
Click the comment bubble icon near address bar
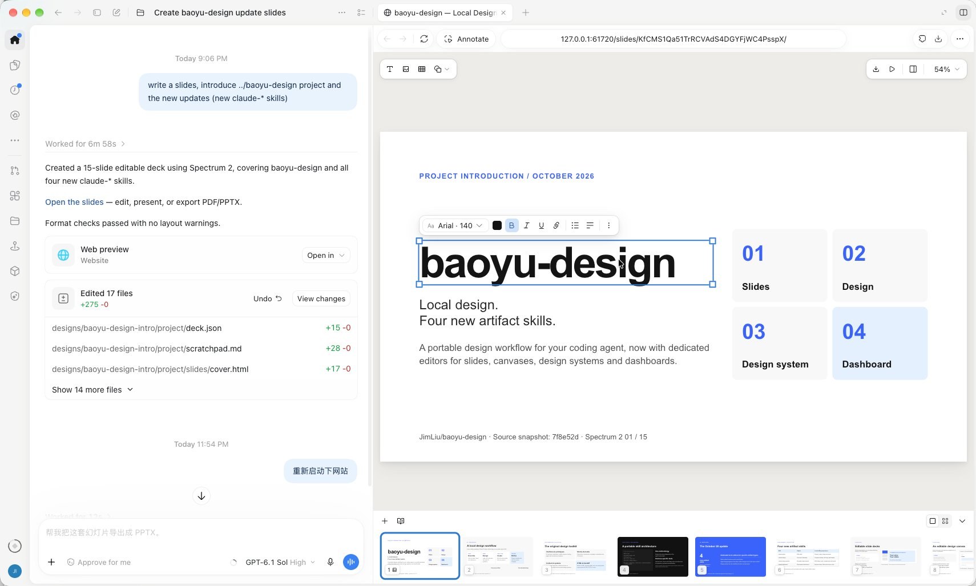pos(922,39)
